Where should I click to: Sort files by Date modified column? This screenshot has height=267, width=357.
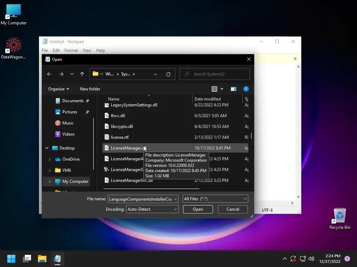click(x=207, y=99)
